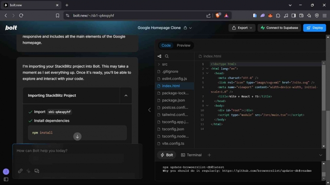Add a new terminal with plus icon
This screenshot has height=185, width=330.
[x=209, y=155]
